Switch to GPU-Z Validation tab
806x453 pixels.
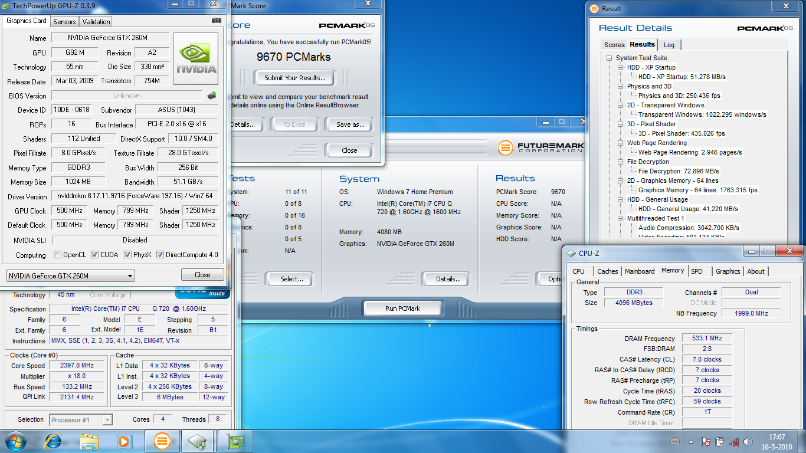96,22
